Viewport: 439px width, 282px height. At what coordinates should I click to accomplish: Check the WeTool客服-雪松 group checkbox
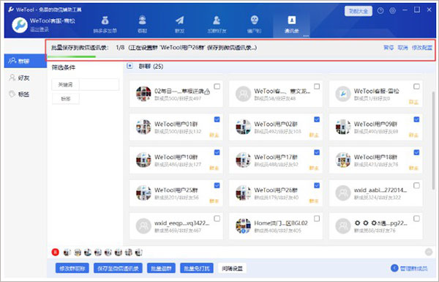tap(416, 86)
